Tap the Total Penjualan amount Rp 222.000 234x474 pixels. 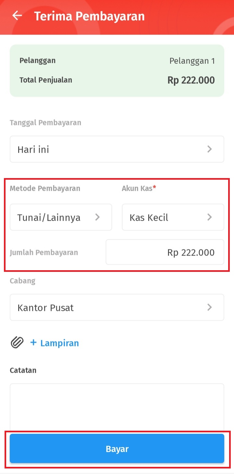(x=191, y=80)
